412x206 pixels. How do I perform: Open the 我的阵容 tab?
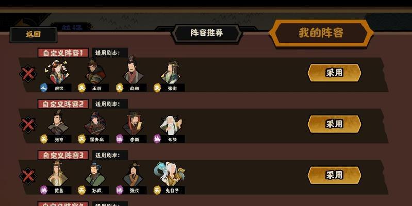[321, 33]
